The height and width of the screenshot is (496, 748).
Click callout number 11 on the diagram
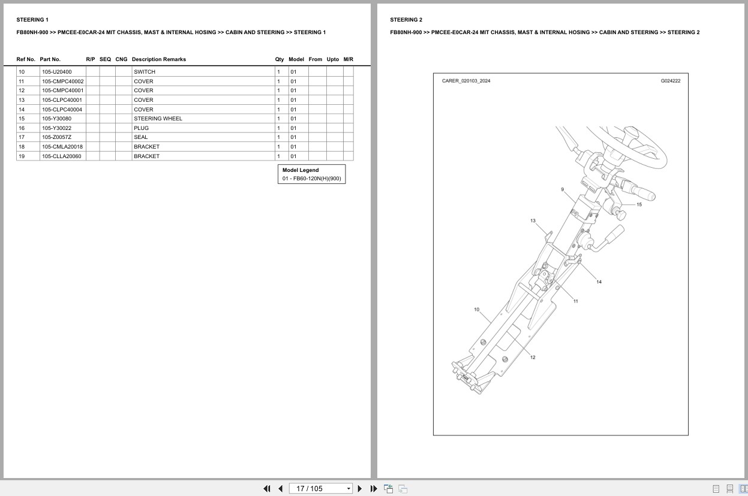575,301
